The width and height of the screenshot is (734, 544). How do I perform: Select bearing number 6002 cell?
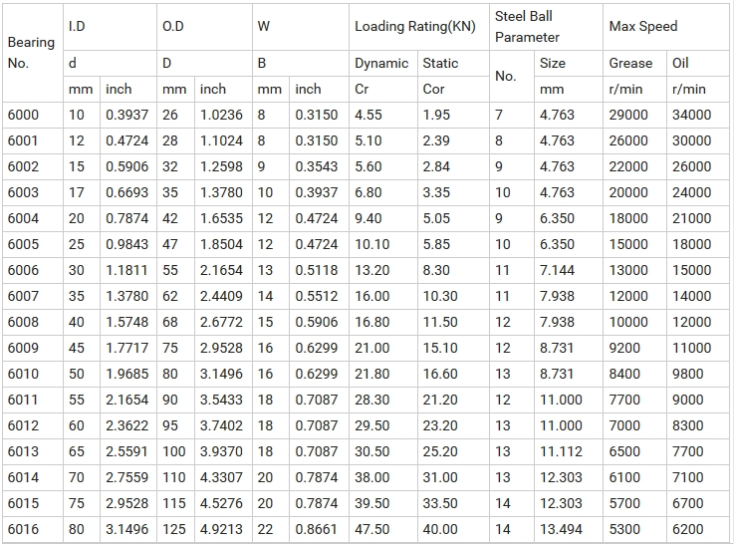tap(33, 166)
